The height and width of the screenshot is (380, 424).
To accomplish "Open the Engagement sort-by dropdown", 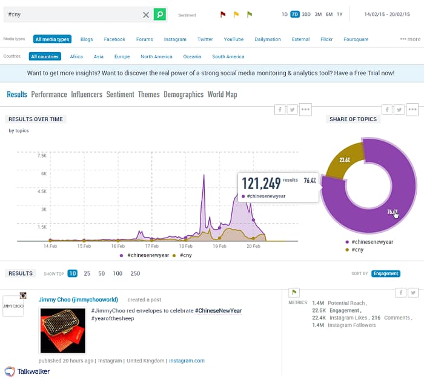I will (386, 273).
